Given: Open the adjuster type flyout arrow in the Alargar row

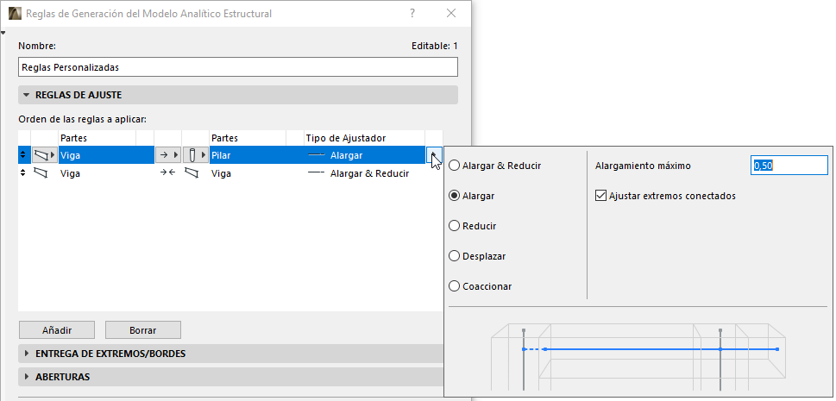Looking at the screenshot, I should 434,155.
